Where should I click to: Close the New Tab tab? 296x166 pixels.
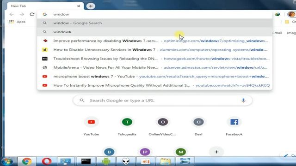[79, 6]
